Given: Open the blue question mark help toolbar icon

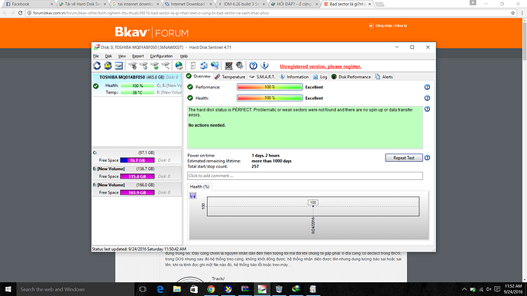Looking at the screenshot, I should point(253,66).
